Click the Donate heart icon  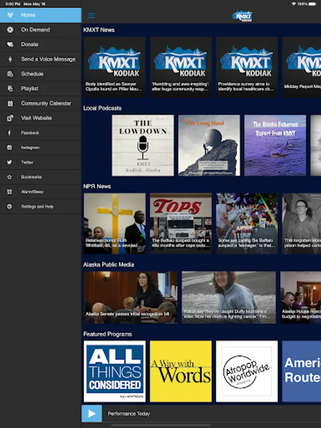pos(10,45)
